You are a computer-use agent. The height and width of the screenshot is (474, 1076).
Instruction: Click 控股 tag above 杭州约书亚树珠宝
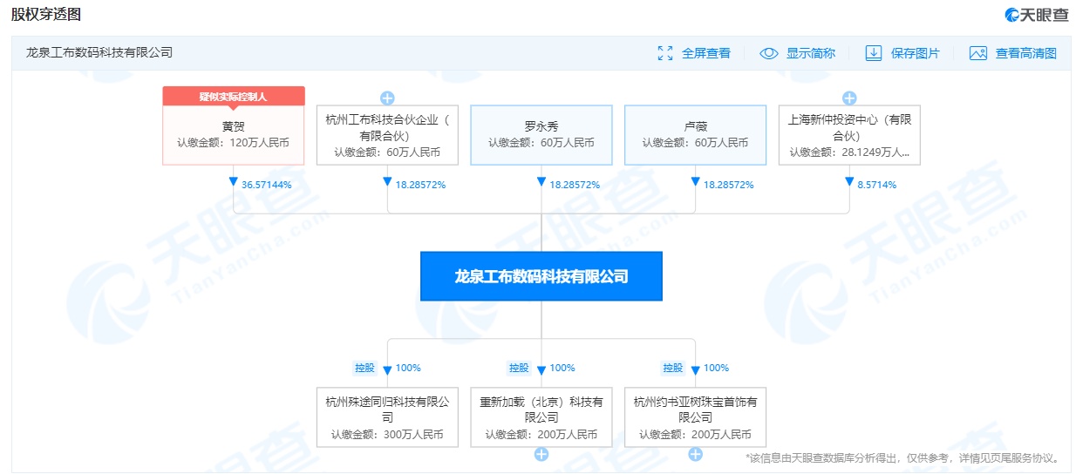[673, 368]
